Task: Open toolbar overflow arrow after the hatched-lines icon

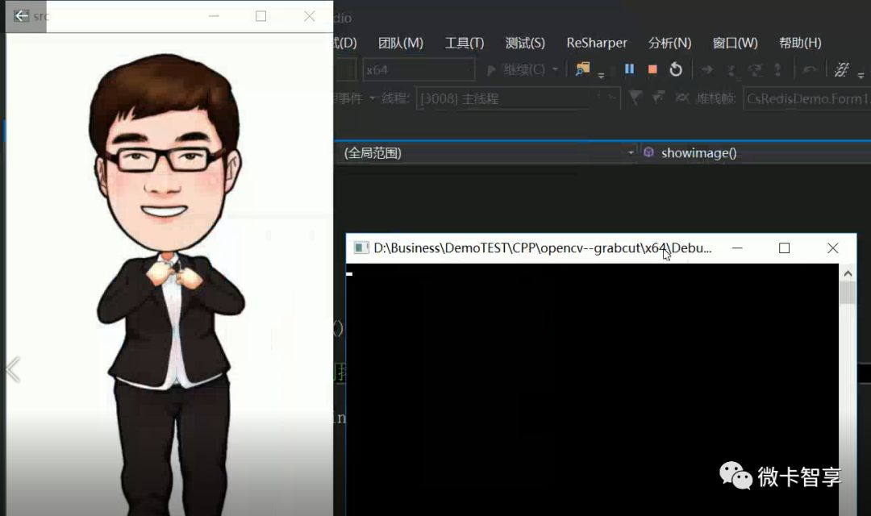Action: click(x=861, y=75)
